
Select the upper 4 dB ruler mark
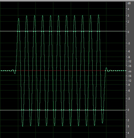click(128, 9)
